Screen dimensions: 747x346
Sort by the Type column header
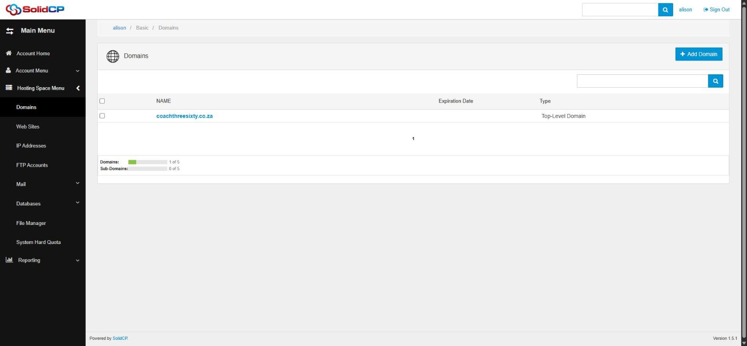point(545,101)
